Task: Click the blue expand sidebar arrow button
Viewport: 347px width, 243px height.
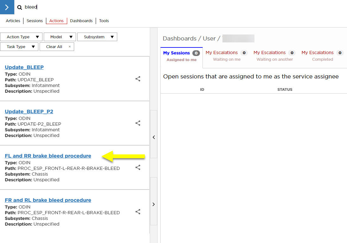Action: tap(7, 7)
